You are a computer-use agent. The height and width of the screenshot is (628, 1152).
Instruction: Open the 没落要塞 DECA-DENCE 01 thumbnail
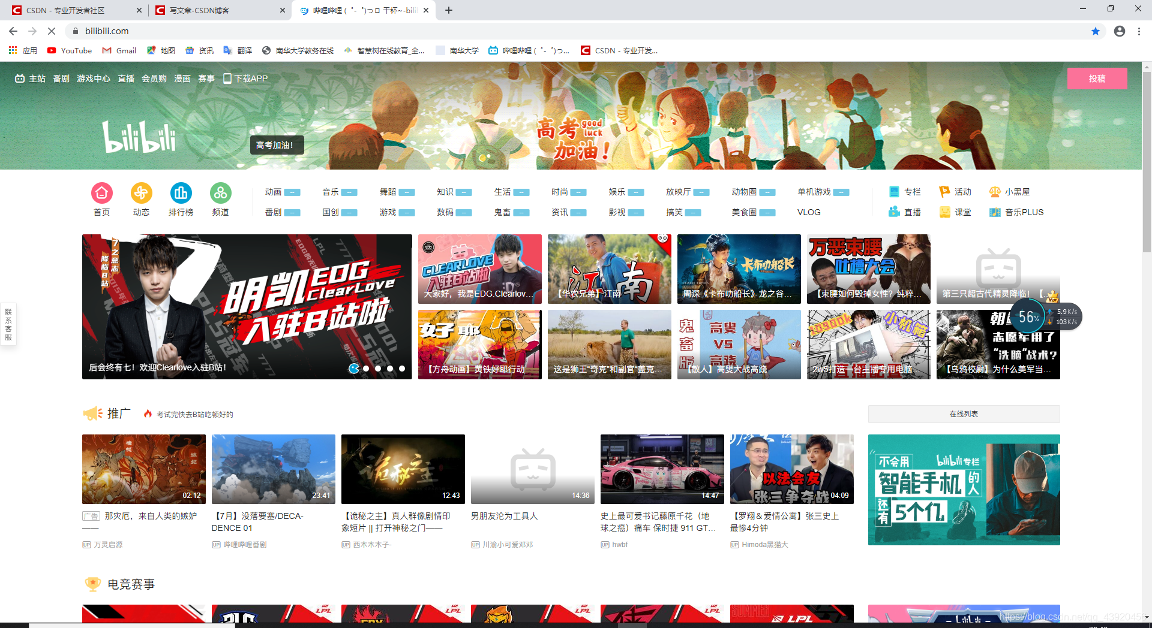pyautogui.click(x=273, y=469)
